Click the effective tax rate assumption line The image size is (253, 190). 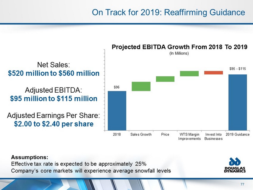point(78,164)
